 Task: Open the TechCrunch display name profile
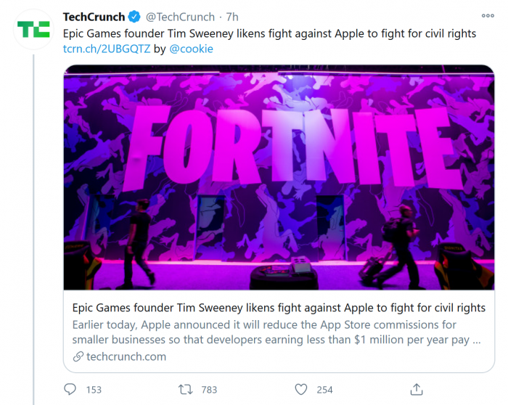point(94,17)
